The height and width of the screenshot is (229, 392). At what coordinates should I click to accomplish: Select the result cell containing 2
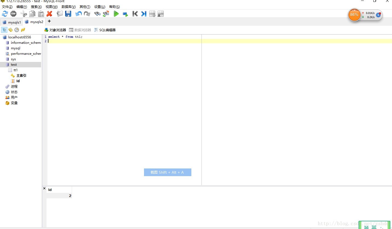59,196
